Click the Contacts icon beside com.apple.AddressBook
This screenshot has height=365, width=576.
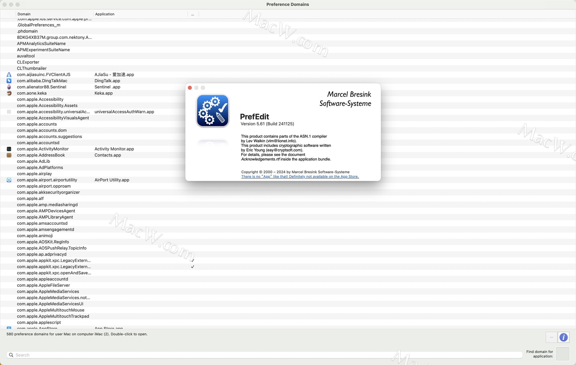[x=9, y=155]
